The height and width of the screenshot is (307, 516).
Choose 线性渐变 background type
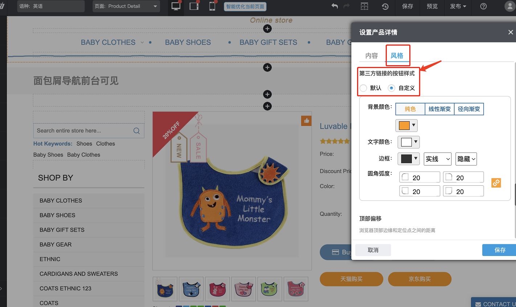(439, 109)
